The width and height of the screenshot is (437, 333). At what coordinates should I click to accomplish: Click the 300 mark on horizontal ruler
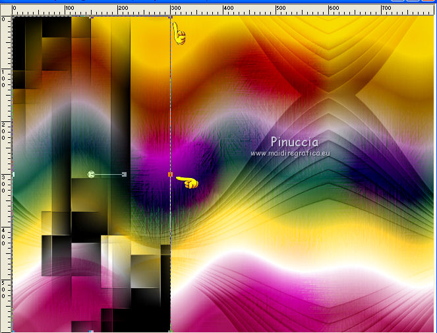coord(175,8)
